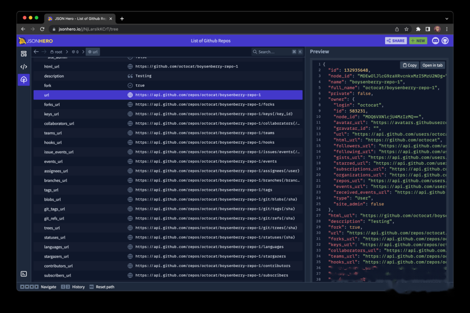Image resolution: width=470 pixels, height=313 pixels.
Task: Copy the preview JSON
Action: tap(410, 65)
